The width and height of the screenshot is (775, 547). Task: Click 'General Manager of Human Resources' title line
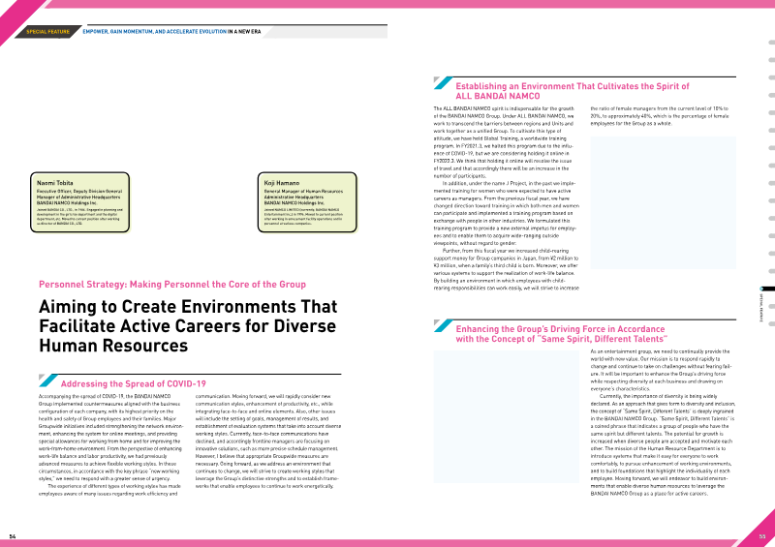[303, 192]
